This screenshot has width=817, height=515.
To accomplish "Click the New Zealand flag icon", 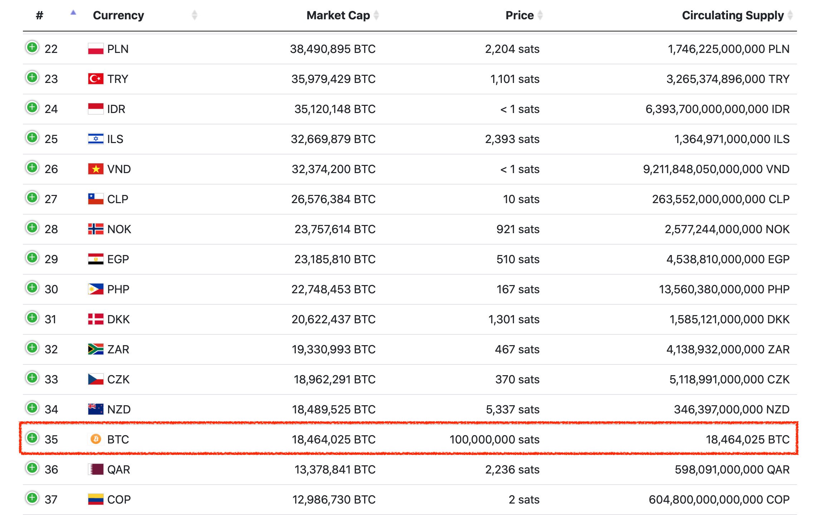I will [x=96, y=409].
